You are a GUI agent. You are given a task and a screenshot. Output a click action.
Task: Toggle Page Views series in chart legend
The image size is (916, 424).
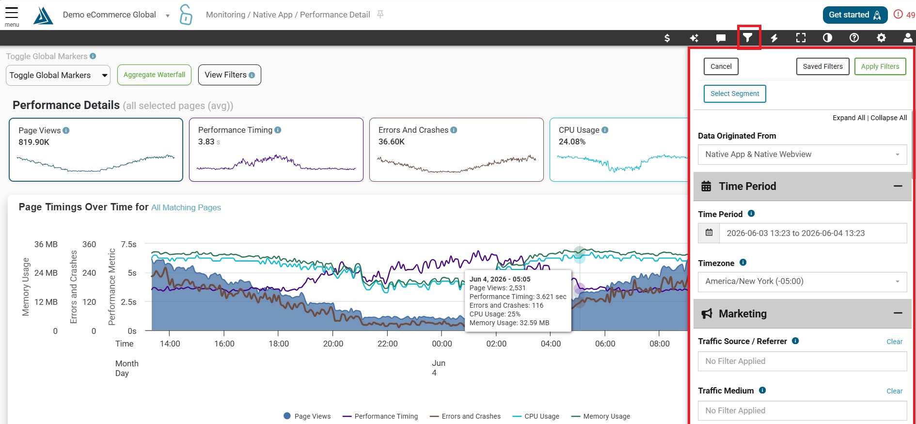click(x=307, y=416)
